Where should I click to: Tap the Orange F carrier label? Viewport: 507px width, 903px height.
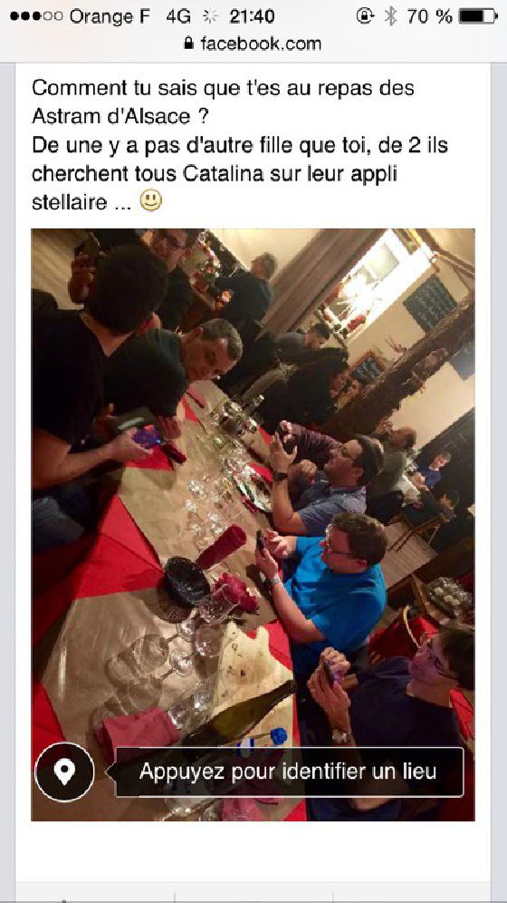110,16
